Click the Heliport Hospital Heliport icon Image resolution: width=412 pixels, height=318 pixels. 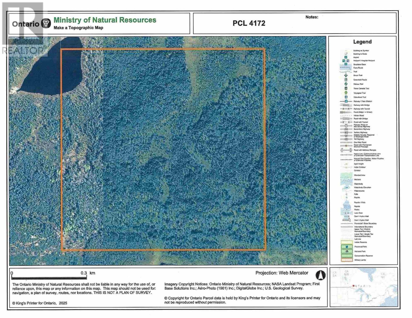pyautogui.click(x=344, y=61)
